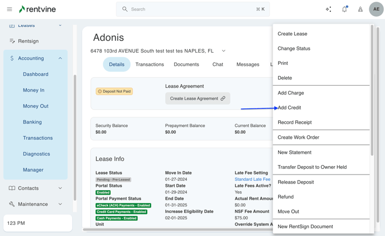Open the address dropdown chevron
Viewport: 385px width, 236px height.
223,51
